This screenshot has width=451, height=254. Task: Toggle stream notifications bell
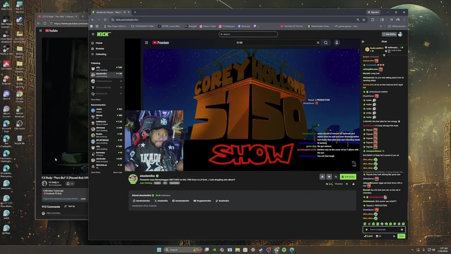click(x=322, y=177)
